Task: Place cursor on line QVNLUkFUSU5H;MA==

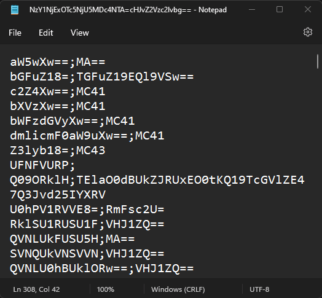Action: (73, 239)
